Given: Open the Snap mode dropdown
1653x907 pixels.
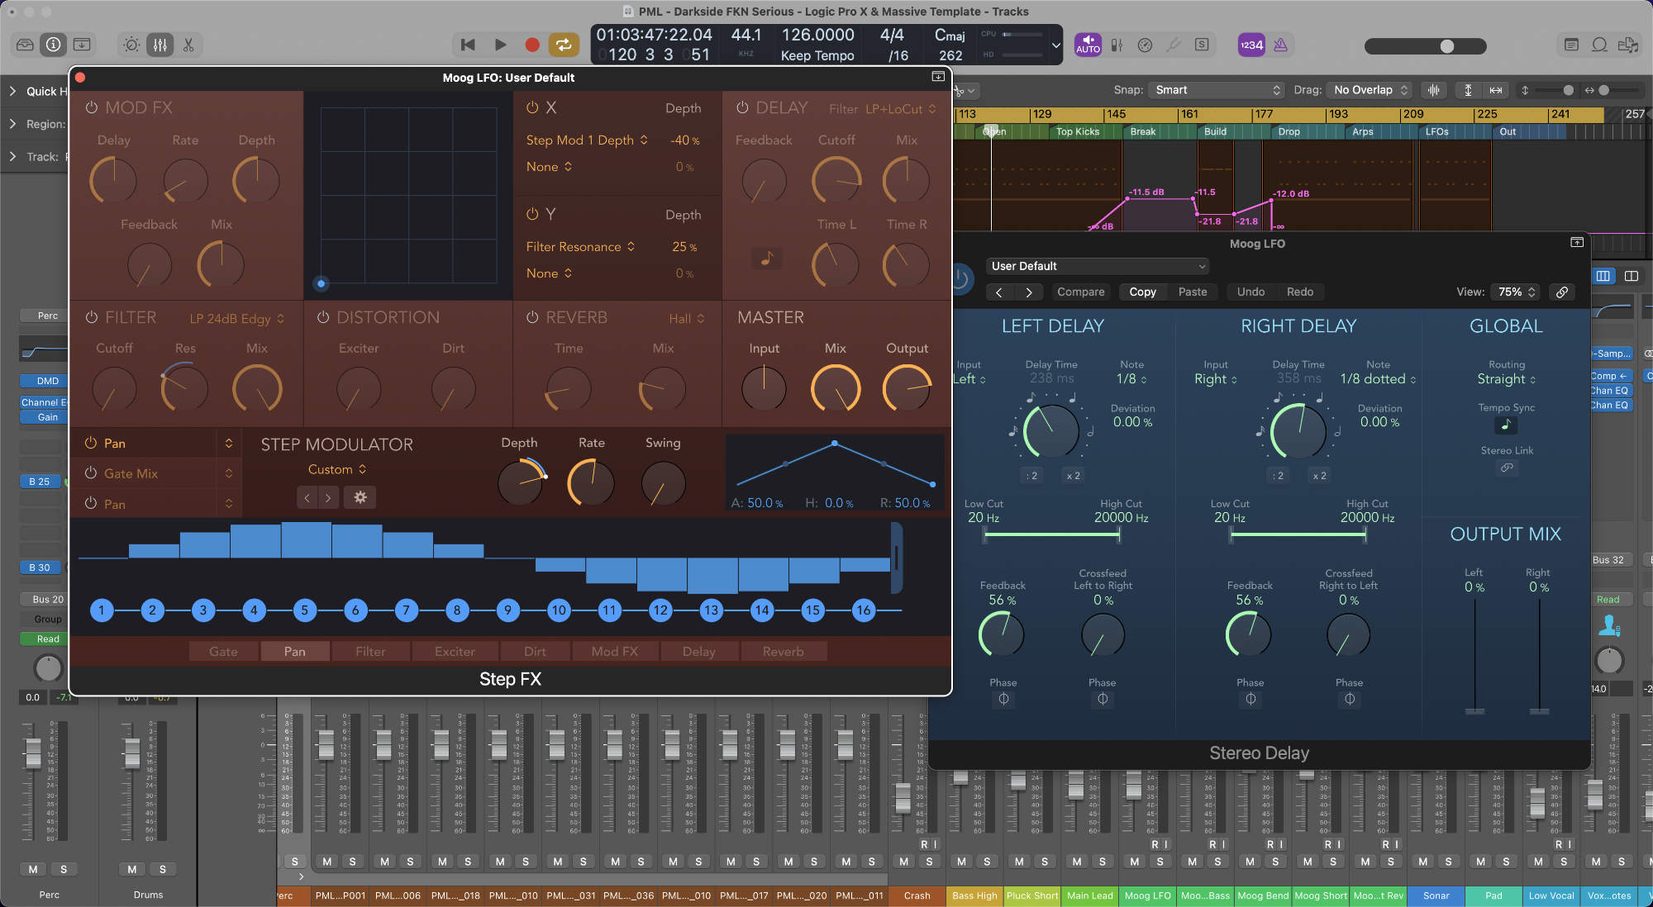Looking at the screenshot, I should click(x=1217, y=90).
